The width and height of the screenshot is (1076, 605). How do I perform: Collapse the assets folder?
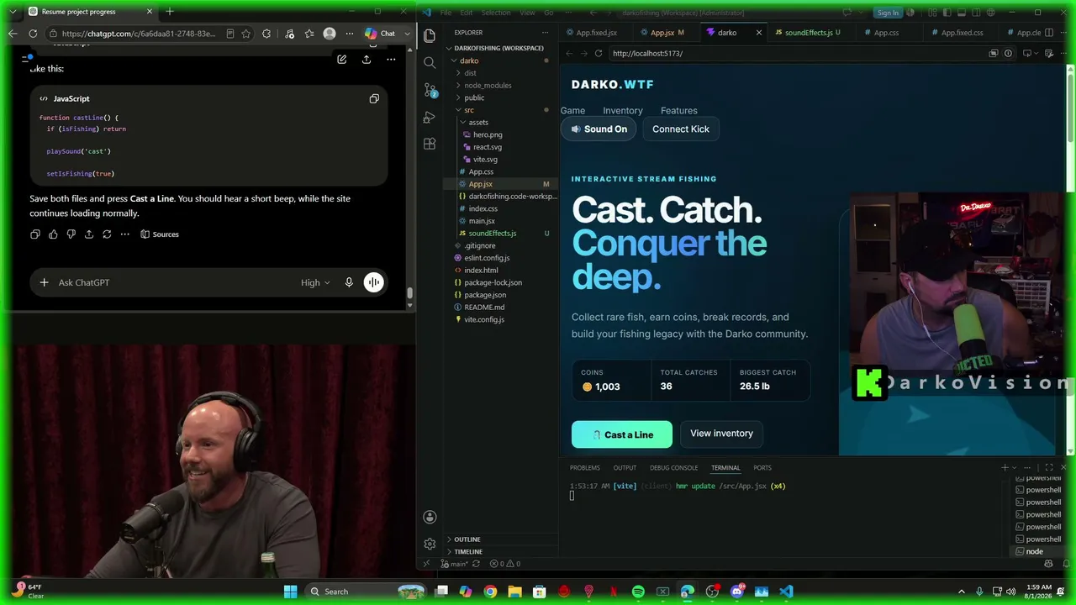[x=477, y=122]
